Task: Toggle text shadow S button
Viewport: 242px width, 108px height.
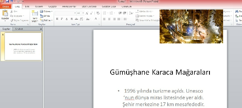Action: 72,19
